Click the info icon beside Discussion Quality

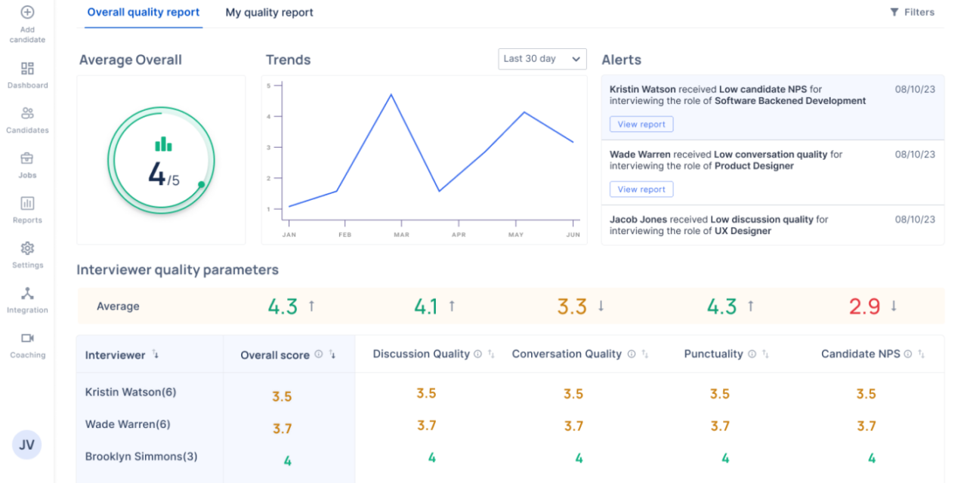click(x=479, y=353)
